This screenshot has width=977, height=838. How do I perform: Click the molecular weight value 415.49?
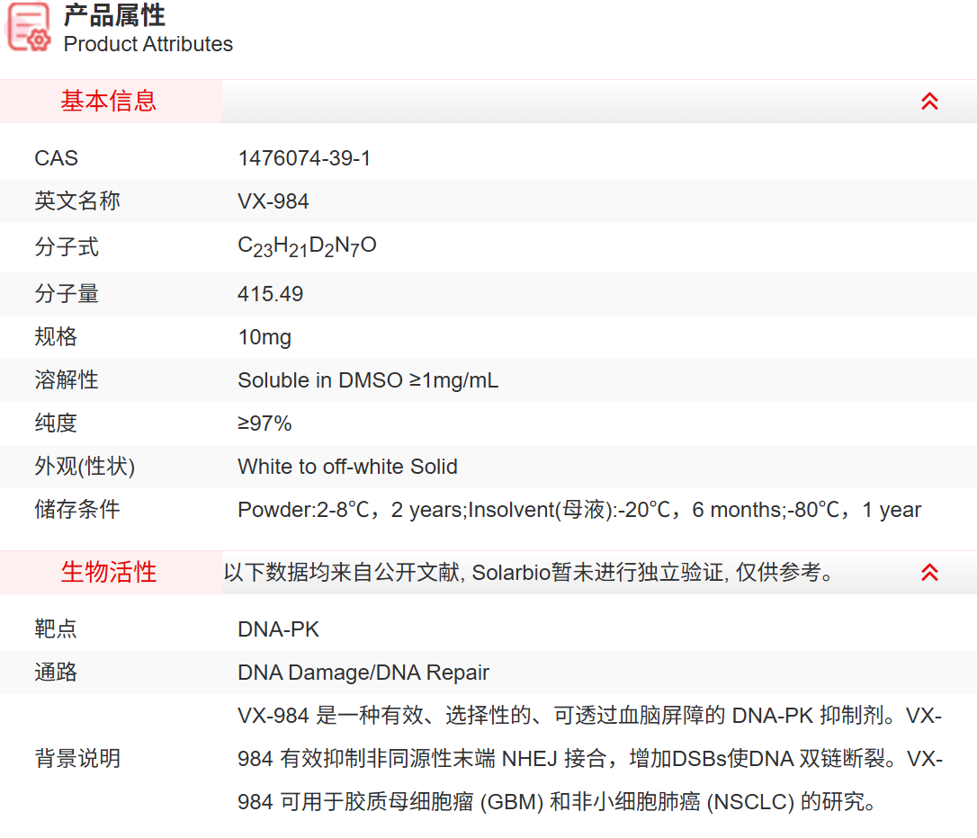pyautogui.click(x=270, y=294)
